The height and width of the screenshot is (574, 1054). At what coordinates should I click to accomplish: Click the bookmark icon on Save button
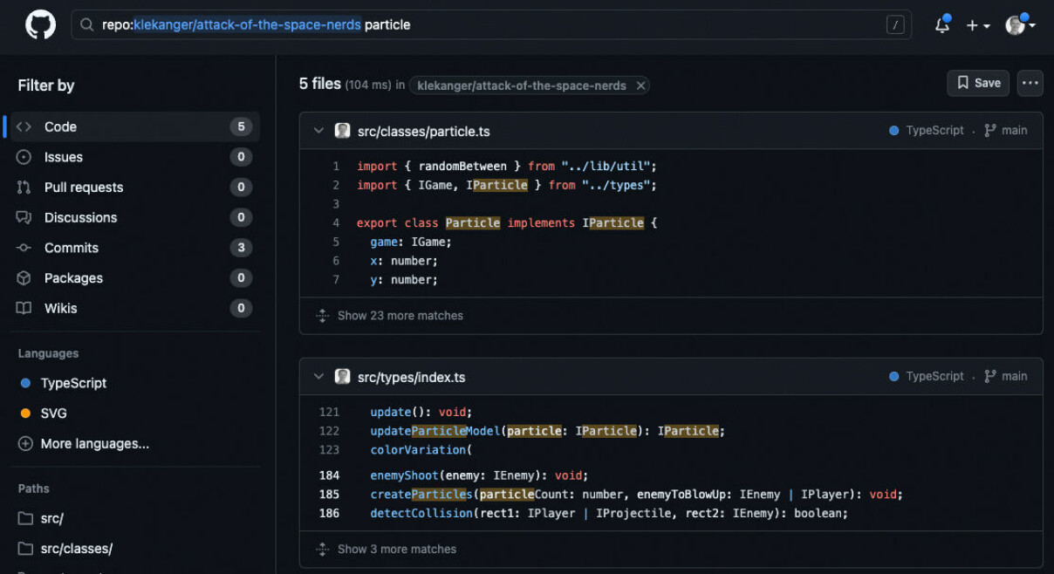963,83
